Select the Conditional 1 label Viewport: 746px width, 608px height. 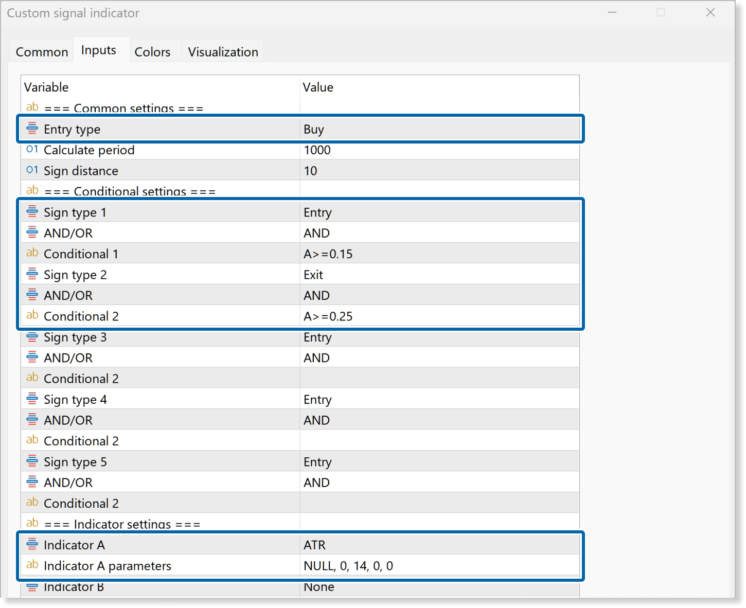pyautogui.click(x=81, y=254)
